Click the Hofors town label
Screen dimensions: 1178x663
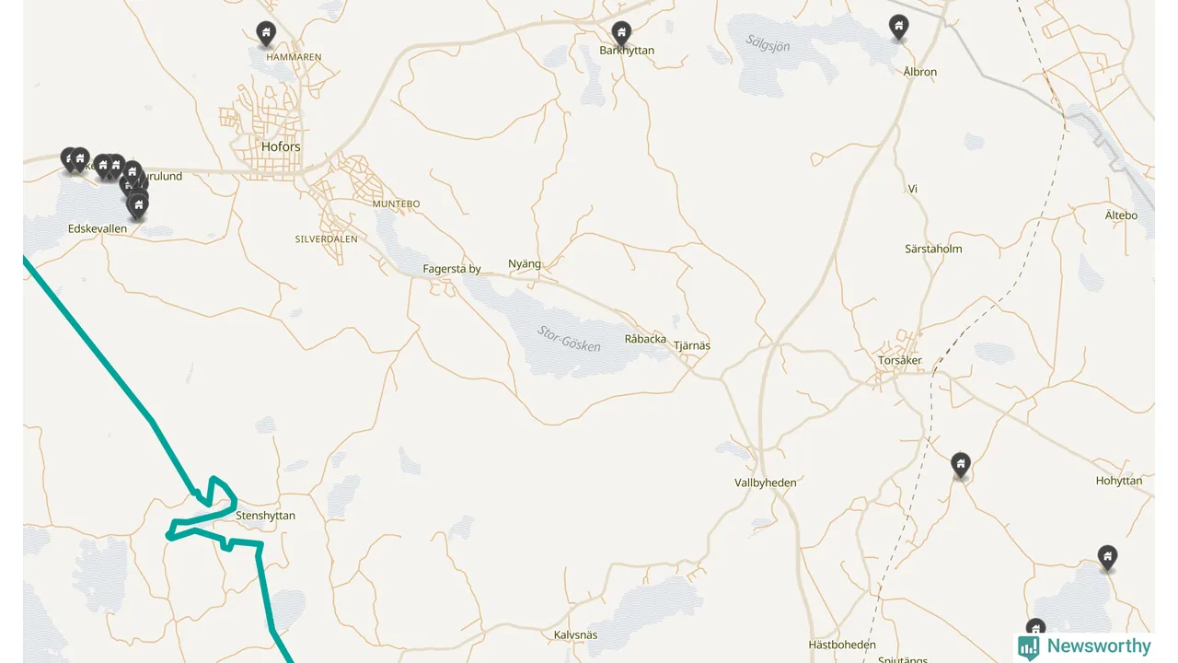281,146
